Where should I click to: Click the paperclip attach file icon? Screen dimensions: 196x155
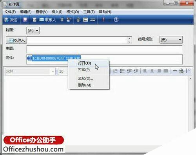78,20
